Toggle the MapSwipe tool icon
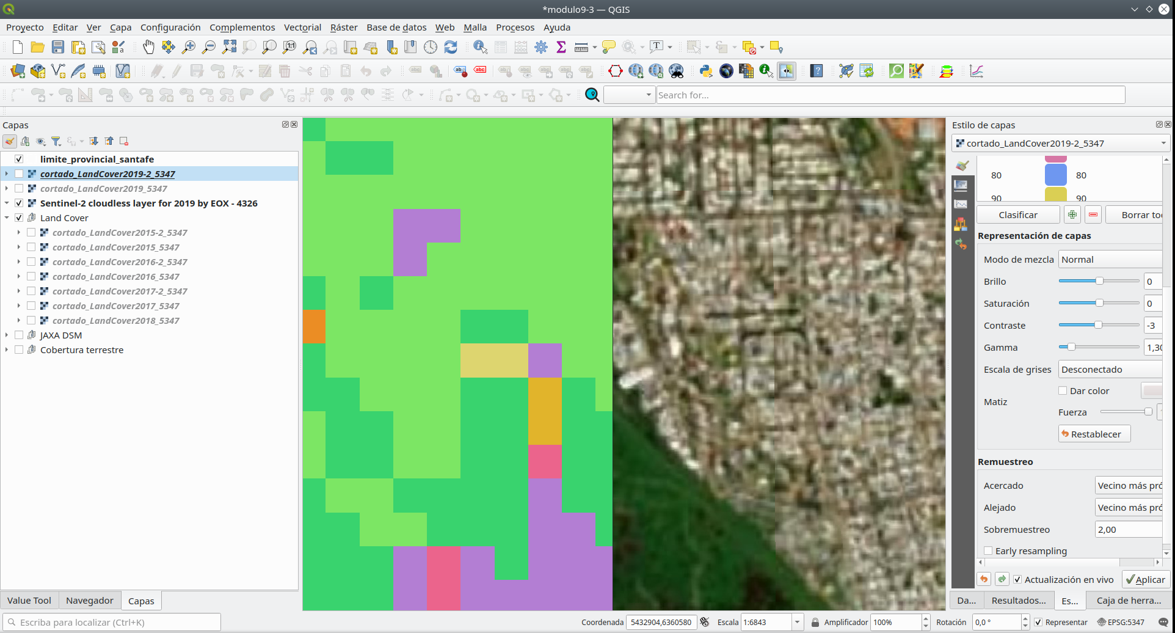The width and height of the screenshot is (1175, 633). [787, 71]
